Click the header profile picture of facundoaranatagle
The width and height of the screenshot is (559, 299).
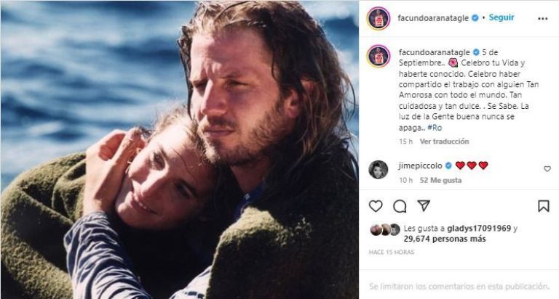point(378,18)
